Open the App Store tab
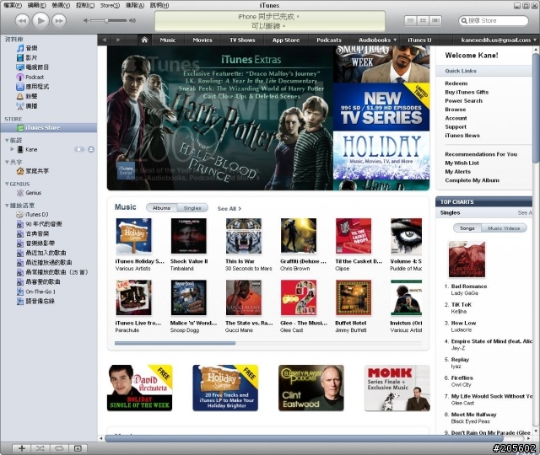Screen dimensions: 540x455 (x=286, y=40)
